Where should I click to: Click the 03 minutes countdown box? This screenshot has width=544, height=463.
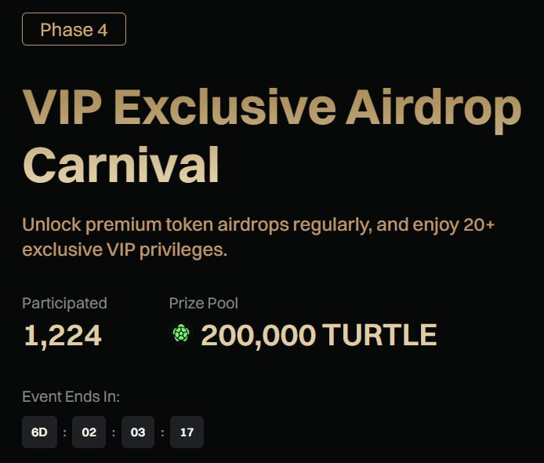pyautogui.click(x=138, y=432)
